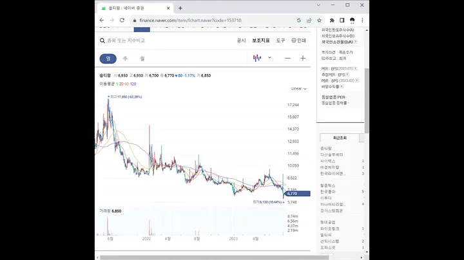Open 파이오링크 in the recent list
The height and width of the screenshot is (260, 464).
coord(330,228)
